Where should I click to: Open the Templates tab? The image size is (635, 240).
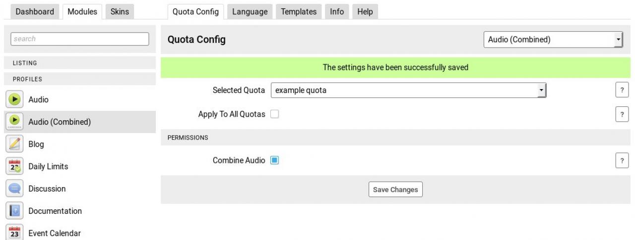(299, 12)
